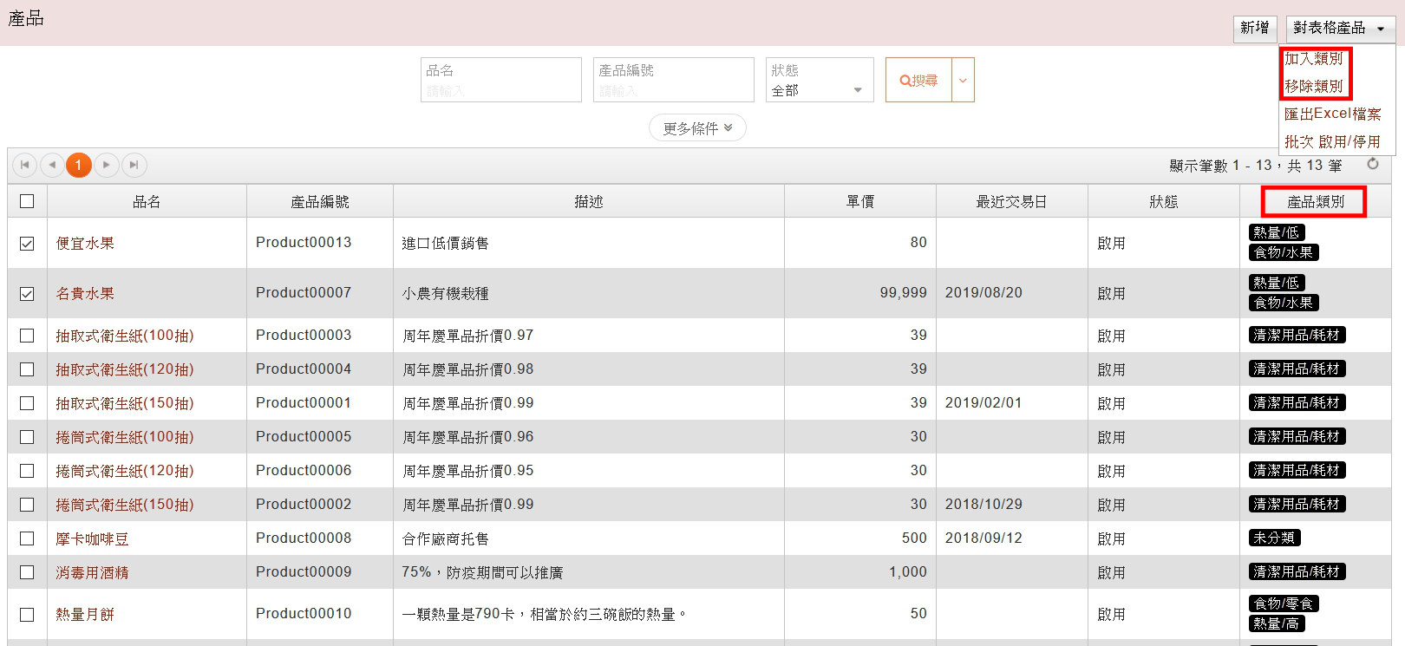This screenshot has width=1405, height=646.
Task: Open the search button's dropdown arrow
Action: (963, 80)
